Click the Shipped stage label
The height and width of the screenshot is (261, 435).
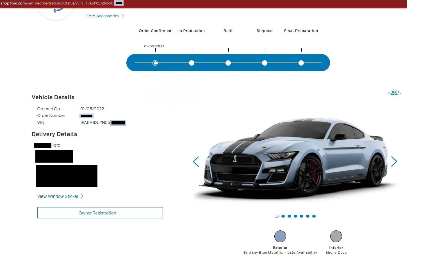click(265, 31)
